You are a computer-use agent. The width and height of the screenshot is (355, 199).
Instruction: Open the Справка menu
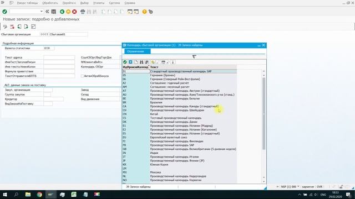click(x=130, y=3)
